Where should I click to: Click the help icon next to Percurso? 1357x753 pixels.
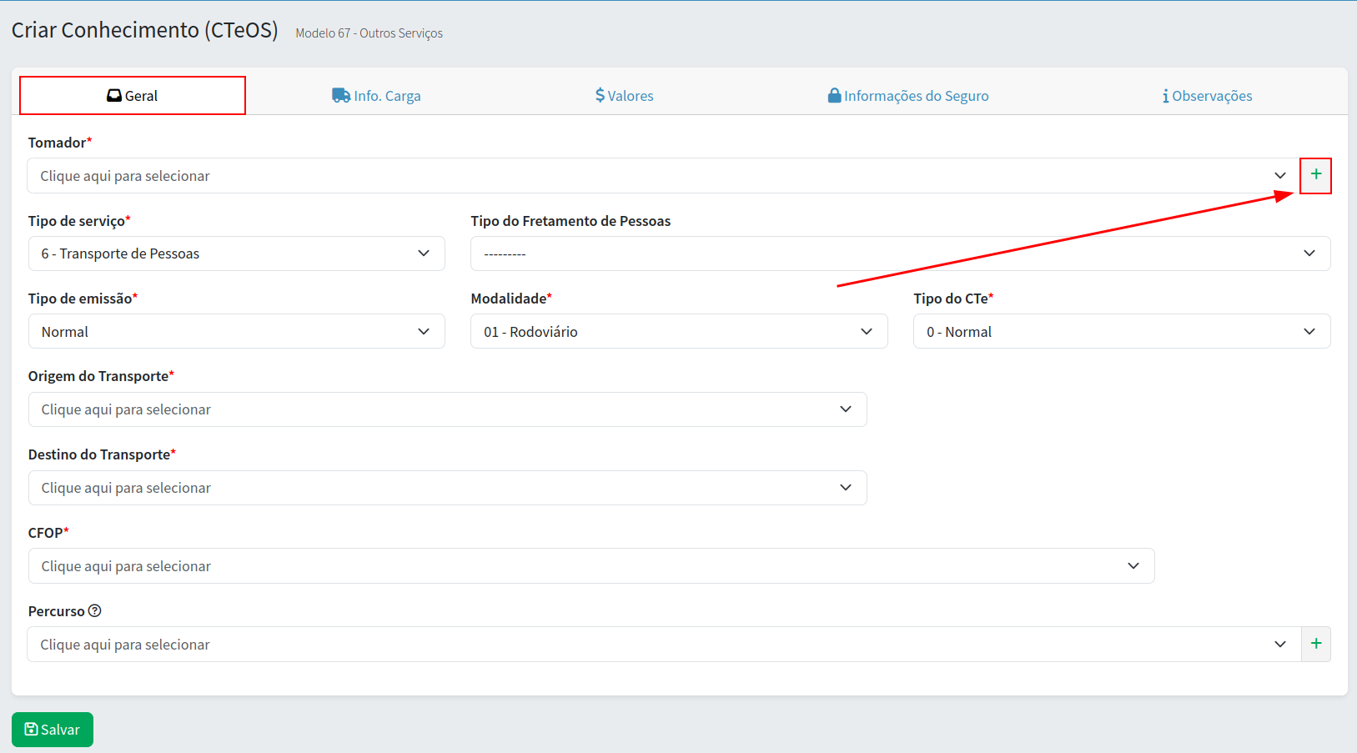[x=95, y=611]
